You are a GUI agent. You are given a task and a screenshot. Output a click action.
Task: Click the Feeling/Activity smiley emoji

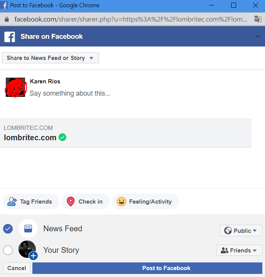pyautogui.click(x=121, y=202)
